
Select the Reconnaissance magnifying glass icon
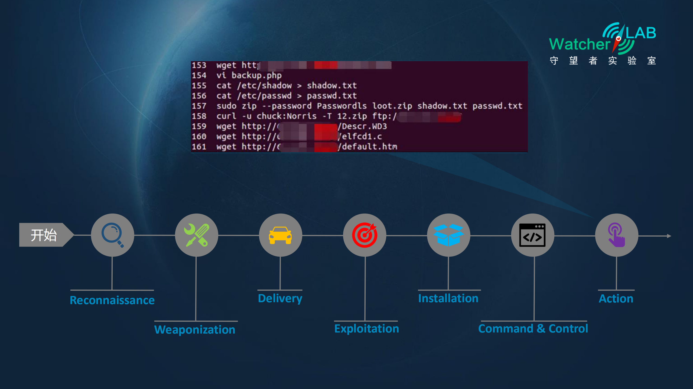[113, 235]
